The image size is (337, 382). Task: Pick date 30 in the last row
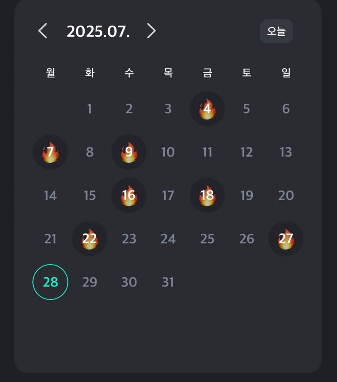(x=129, y=282)
